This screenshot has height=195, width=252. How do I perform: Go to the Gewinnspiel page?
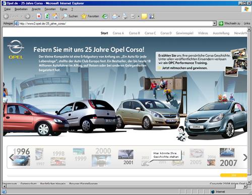tap(184, 33)
